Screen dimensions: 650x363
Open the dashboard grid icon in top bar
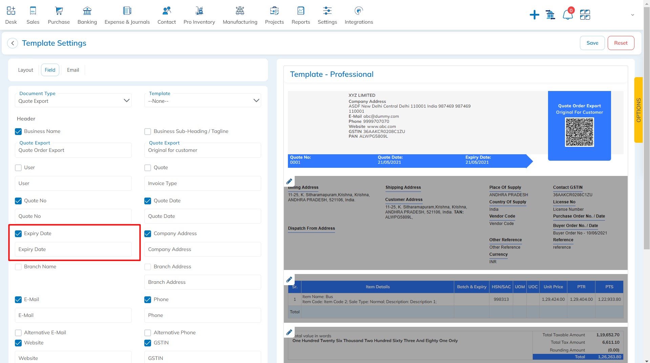(x=585, y=15)
